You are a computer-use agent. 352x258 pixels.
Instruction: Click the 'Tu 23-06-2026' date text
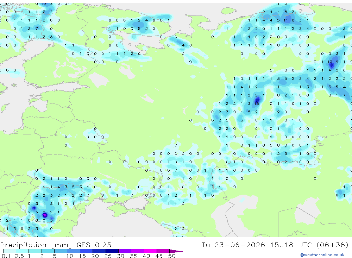coord(233,245)
